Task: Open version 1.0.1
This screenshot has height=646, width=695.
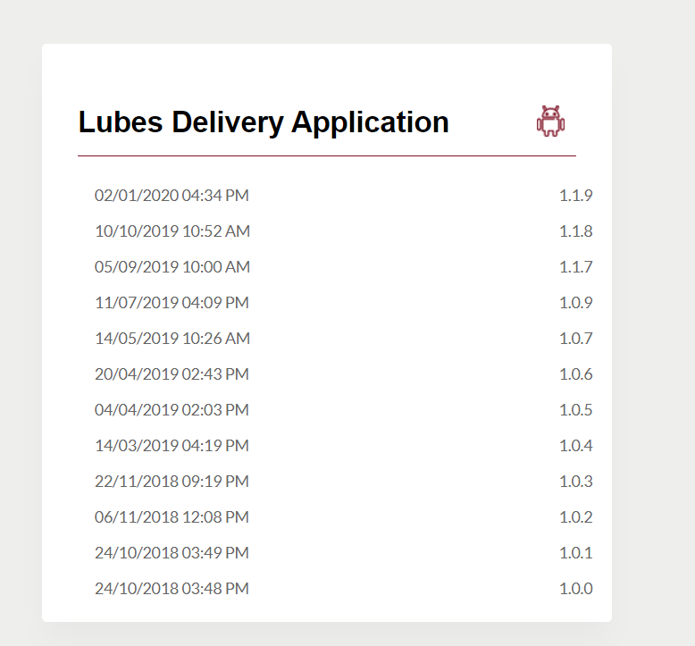Action: [x=576, y=553]
